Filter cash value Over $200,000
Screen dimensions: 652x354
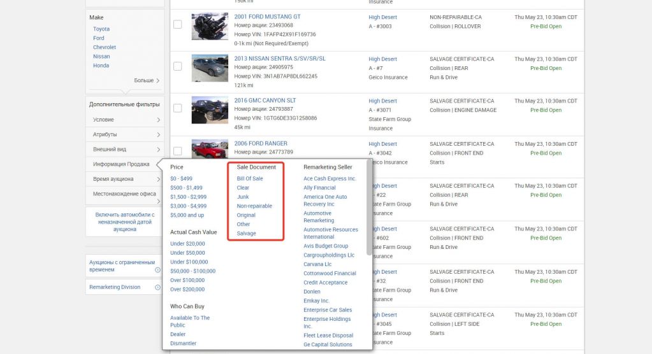(187, 290)
